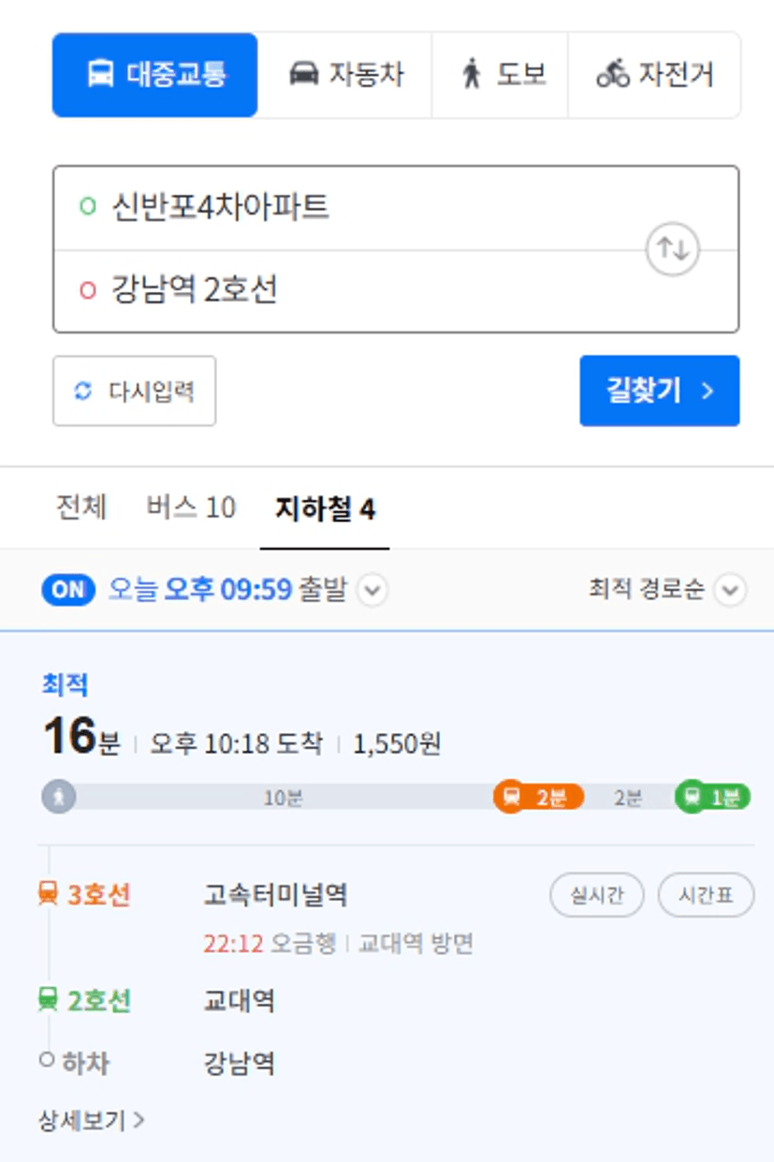Screen dimensions: 774x1162
Task: Open the 시간표 timetable button
Action: click(707, 895)
